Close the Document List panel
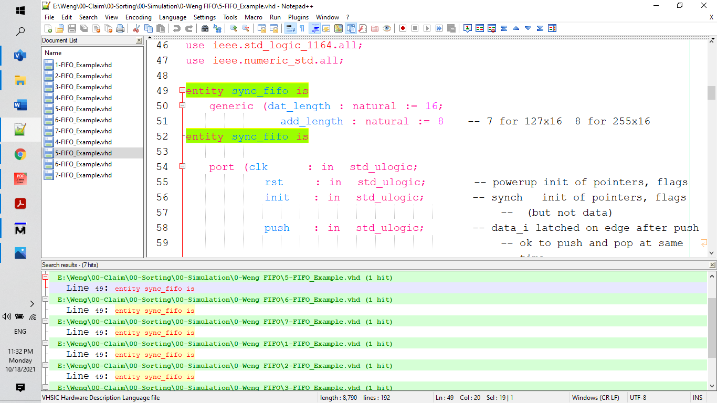This screenshot has height=403, width=717. coord(139,40)
